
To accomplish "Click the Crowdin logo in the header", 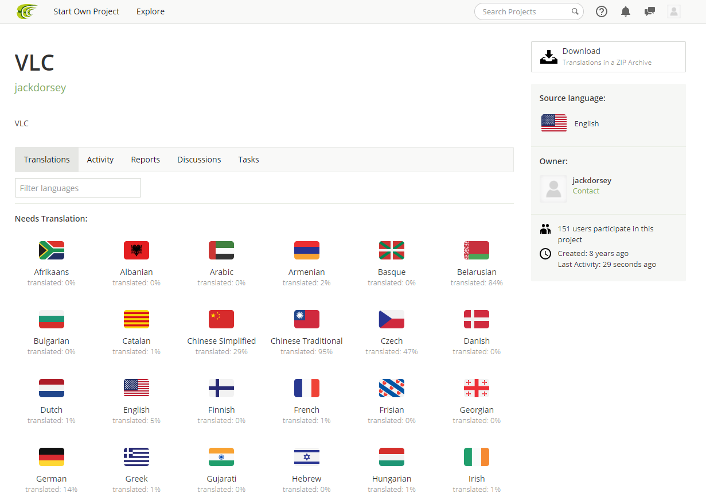I will (27, 11).
